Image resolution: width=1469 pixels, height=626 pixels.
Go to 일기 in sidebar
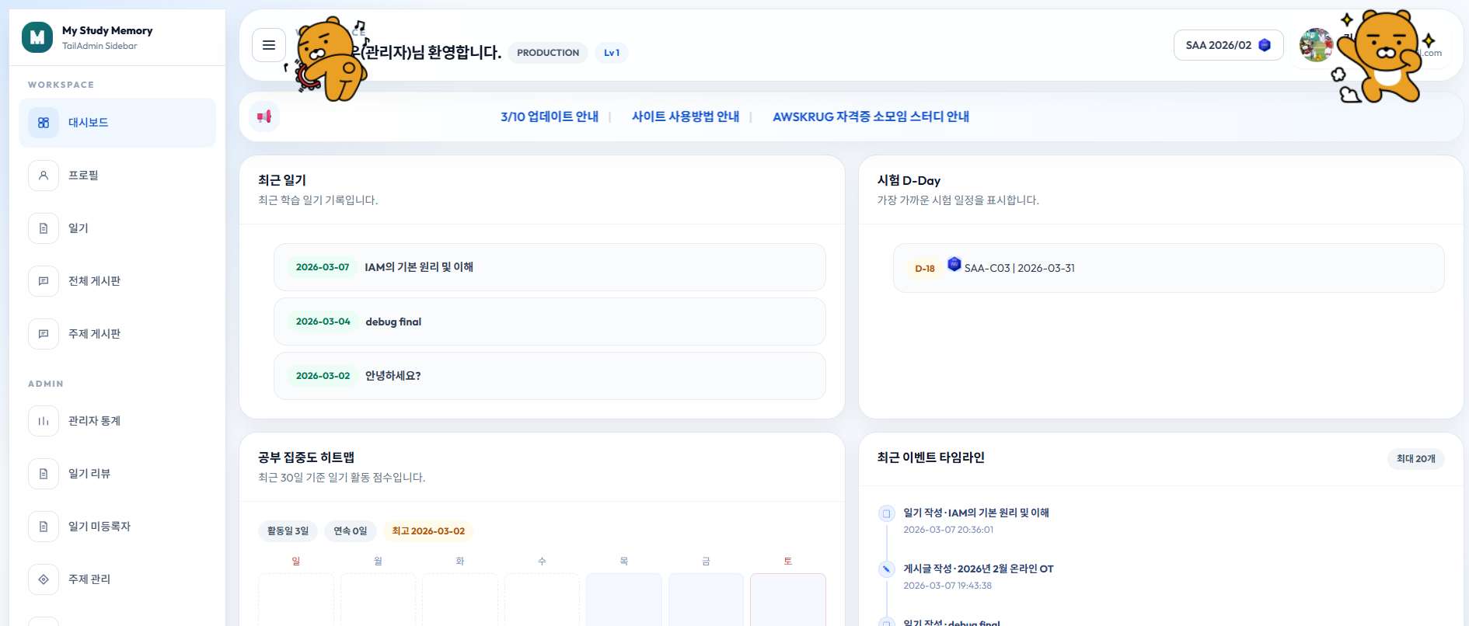117,228
